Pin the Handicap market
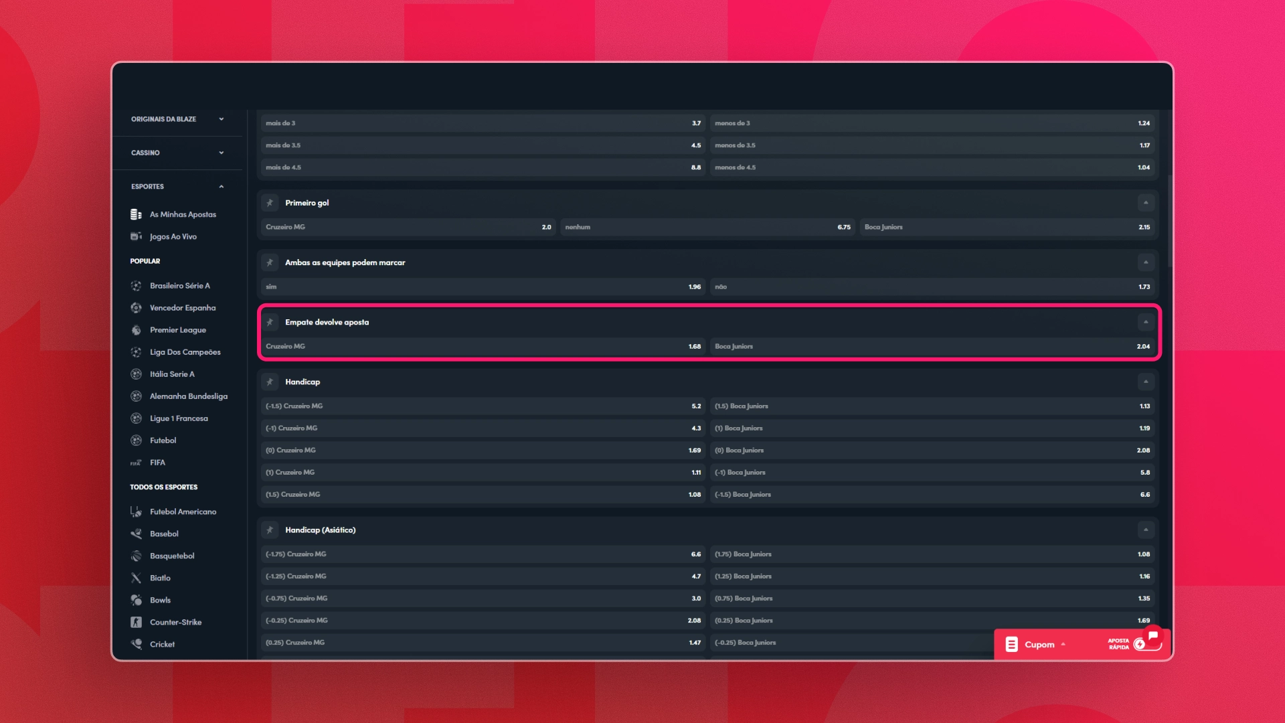 click(270, 382)
